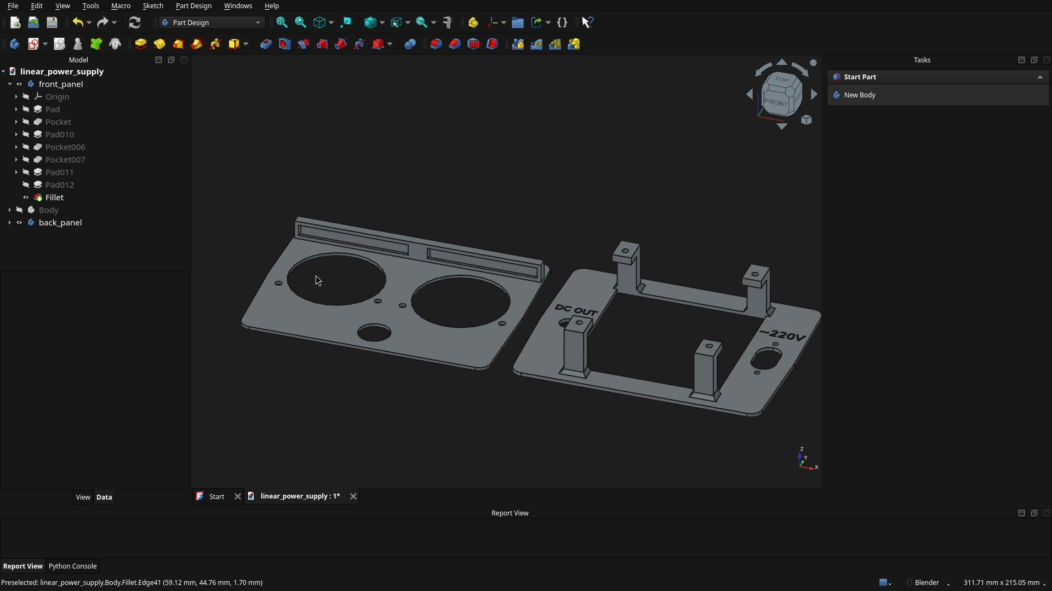Select the Pad tool

(141, 44)
